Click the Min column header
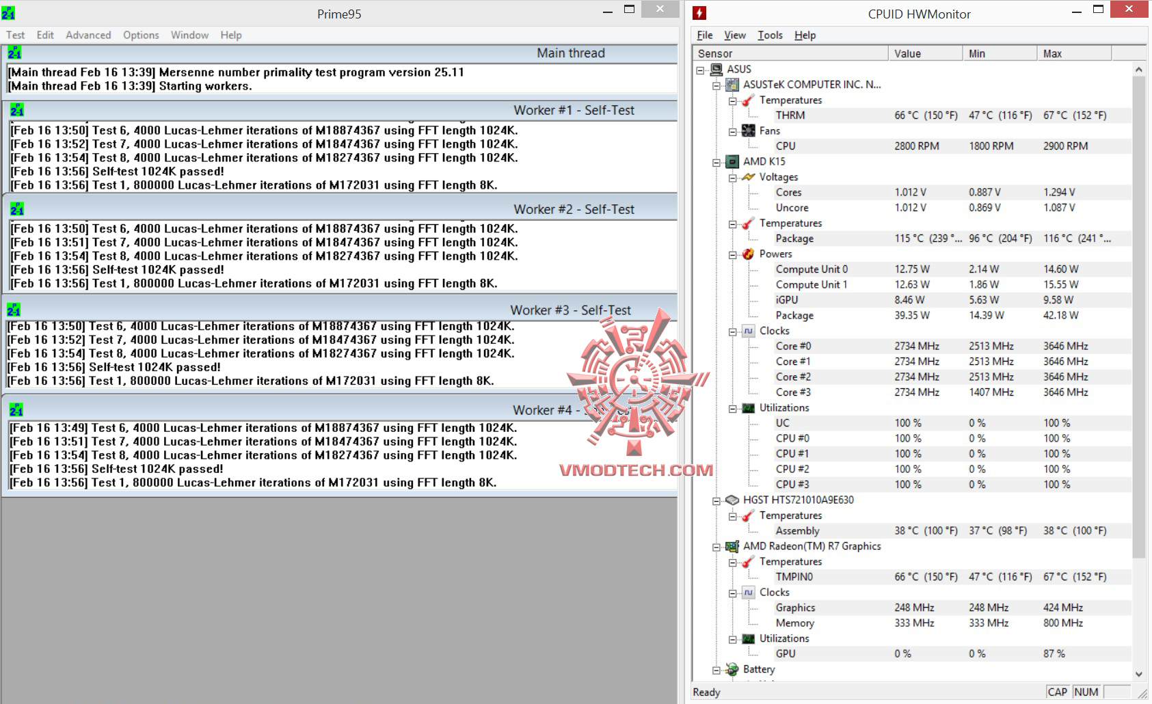Screen dimensions: 1152x704 pyautogui.click(x=1000, y=53)
